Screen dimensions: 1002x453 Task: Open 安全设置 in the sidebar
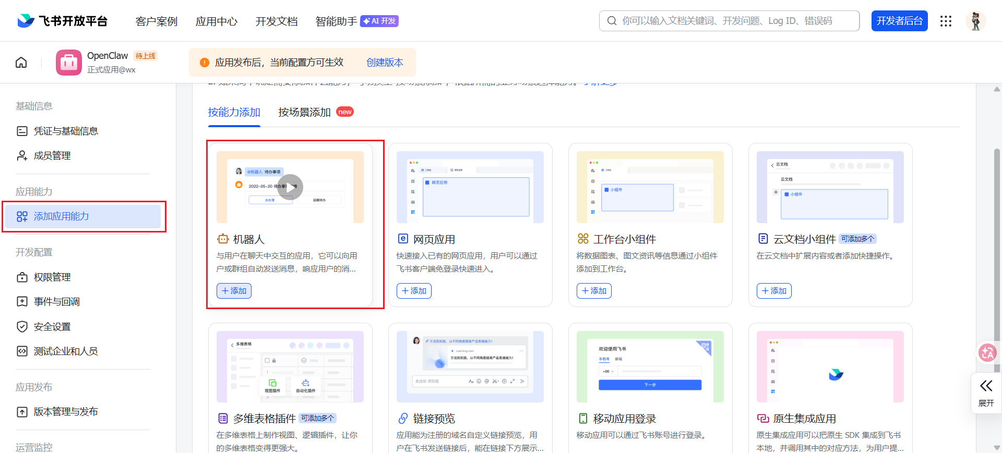(x=52, y=327)
